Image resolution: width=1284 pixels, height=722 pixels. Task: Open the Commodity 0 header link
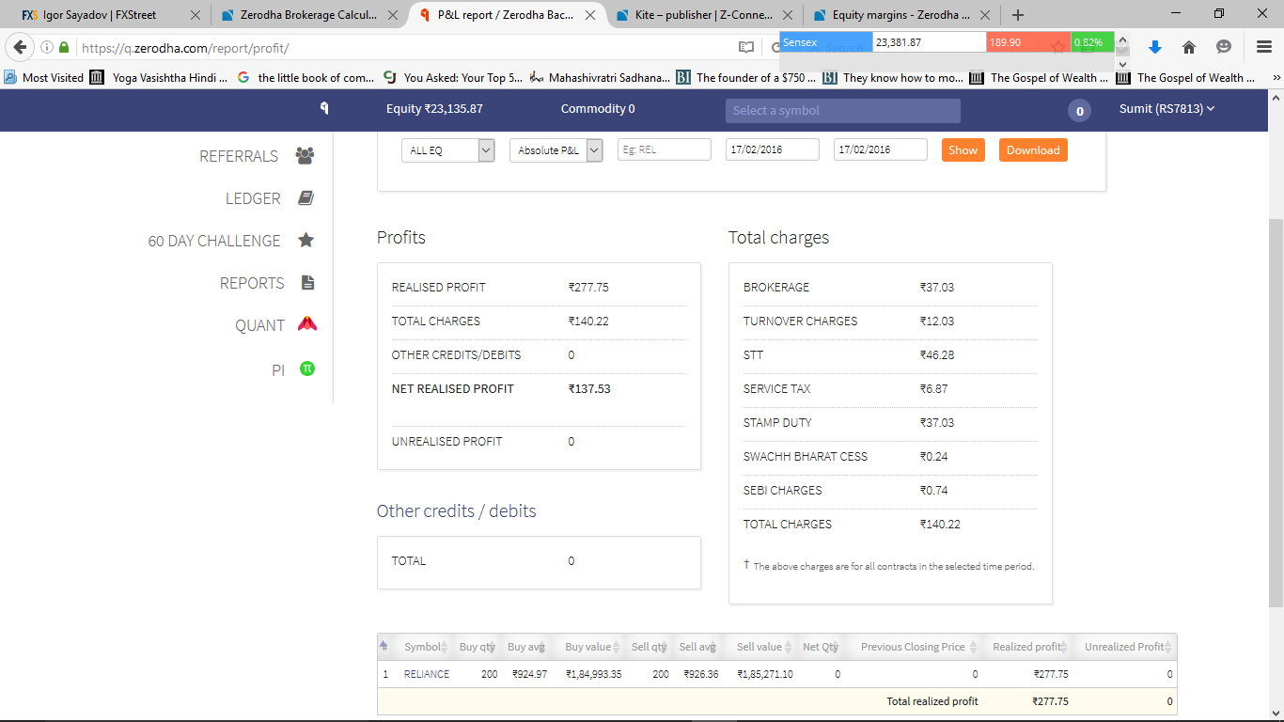coord(598,109)
